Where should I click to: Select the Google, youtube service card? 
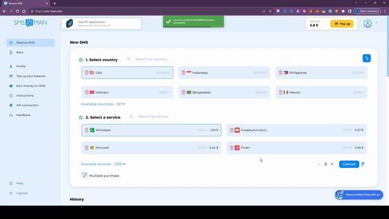[x=296, y=130]
